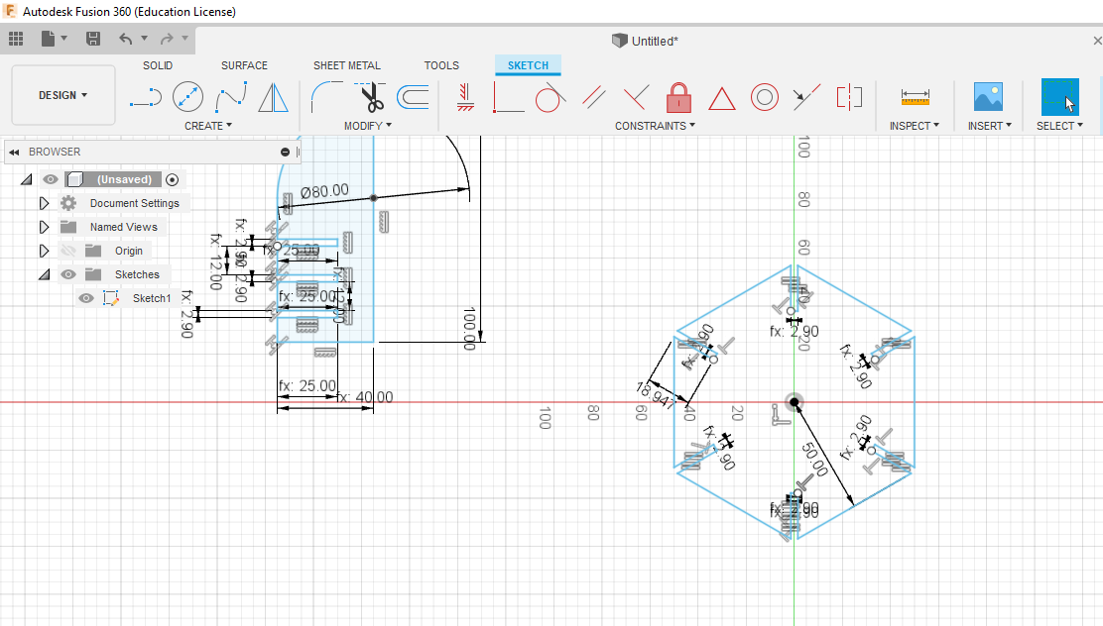The height and width of the screenshot is (626, 1103).
Task: Select the Untitled* document tab
Action: [x=645, y=41]
